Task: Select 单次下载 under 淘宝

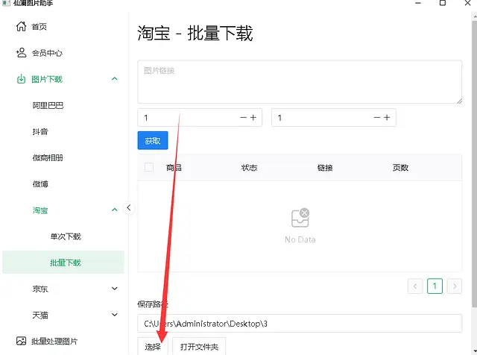Action: pyautogui.click(x=66, y=236)
